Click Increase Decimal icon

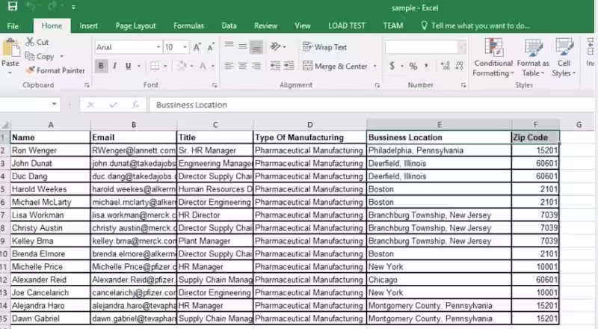pos(445,66)
